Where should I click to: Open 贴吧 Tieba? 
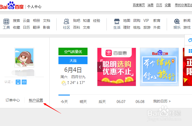click(x=77, y=21)
